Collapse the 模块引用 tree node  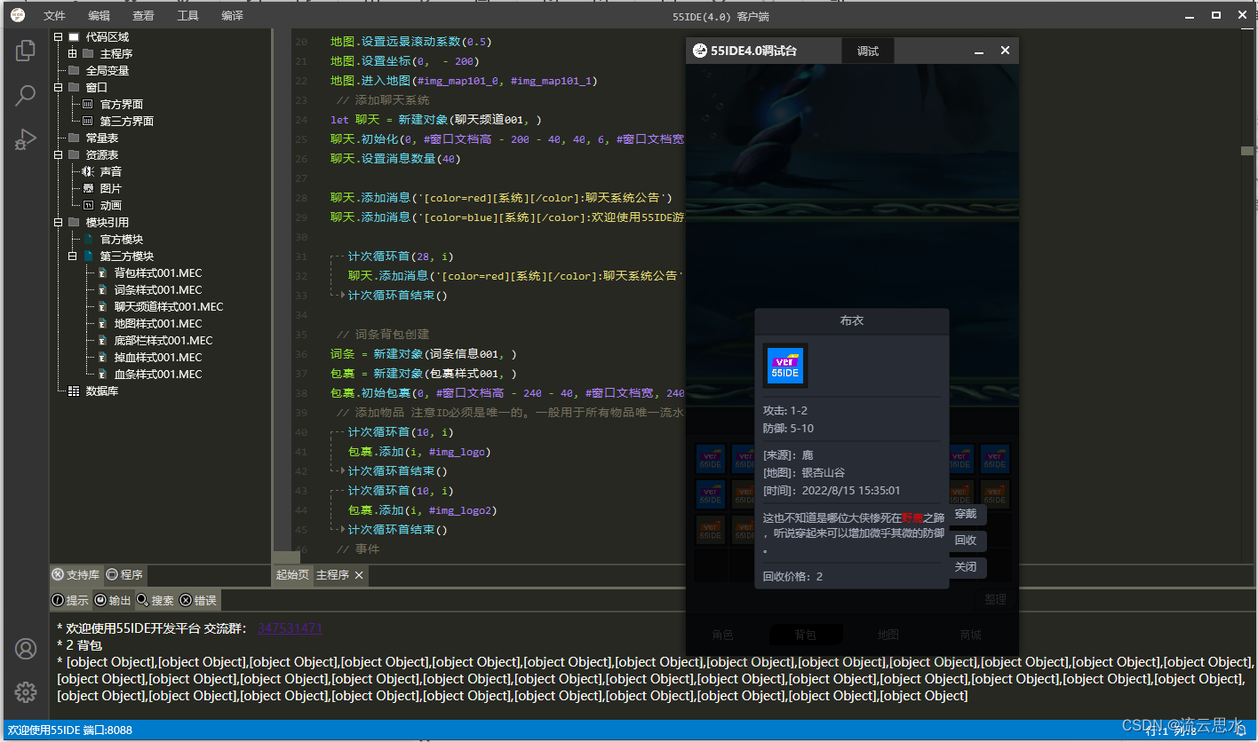click(59, 223)
